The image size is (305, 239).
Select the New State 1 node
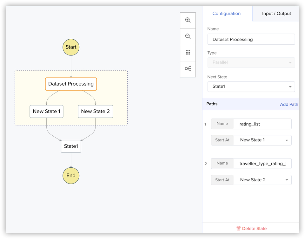tap(46, 112)
